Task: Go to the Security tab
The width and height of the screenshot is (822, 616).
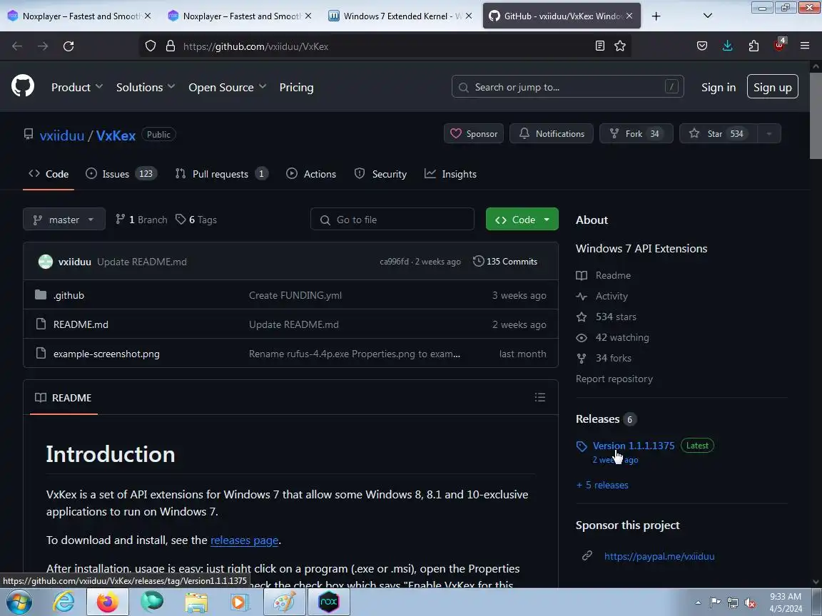Action: (x=380, y=174)
